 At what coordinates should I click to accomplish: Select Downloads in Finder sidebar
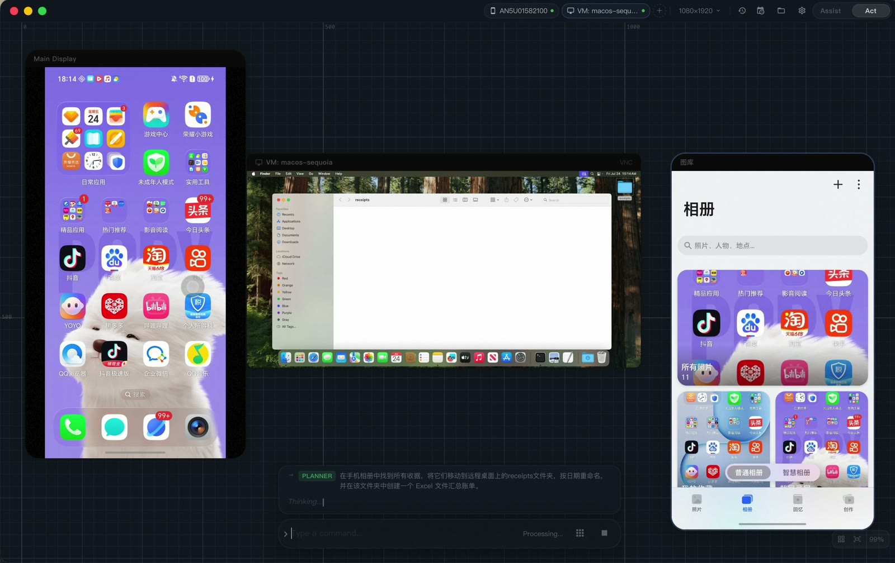tap(290, 242)
